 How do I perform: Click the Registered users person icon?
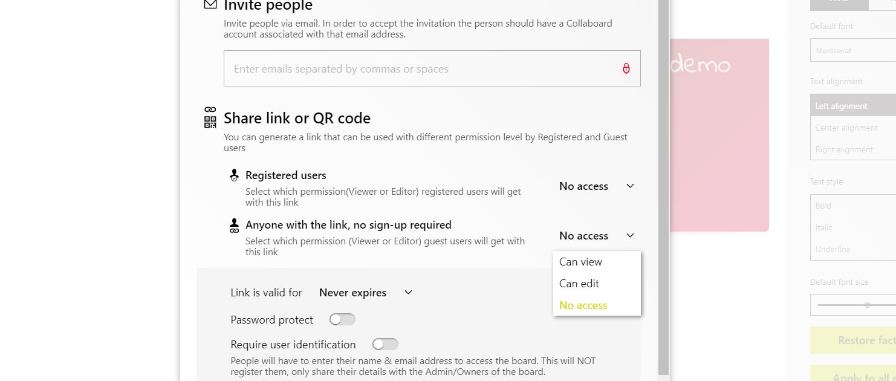pos(235,175)
